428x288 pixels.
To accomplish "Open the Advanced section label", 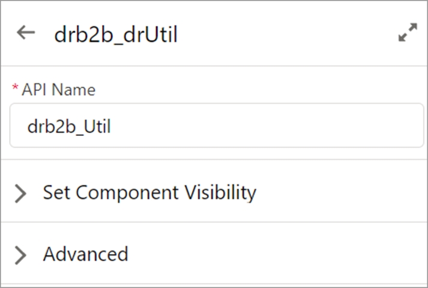I will coord(85,254).
